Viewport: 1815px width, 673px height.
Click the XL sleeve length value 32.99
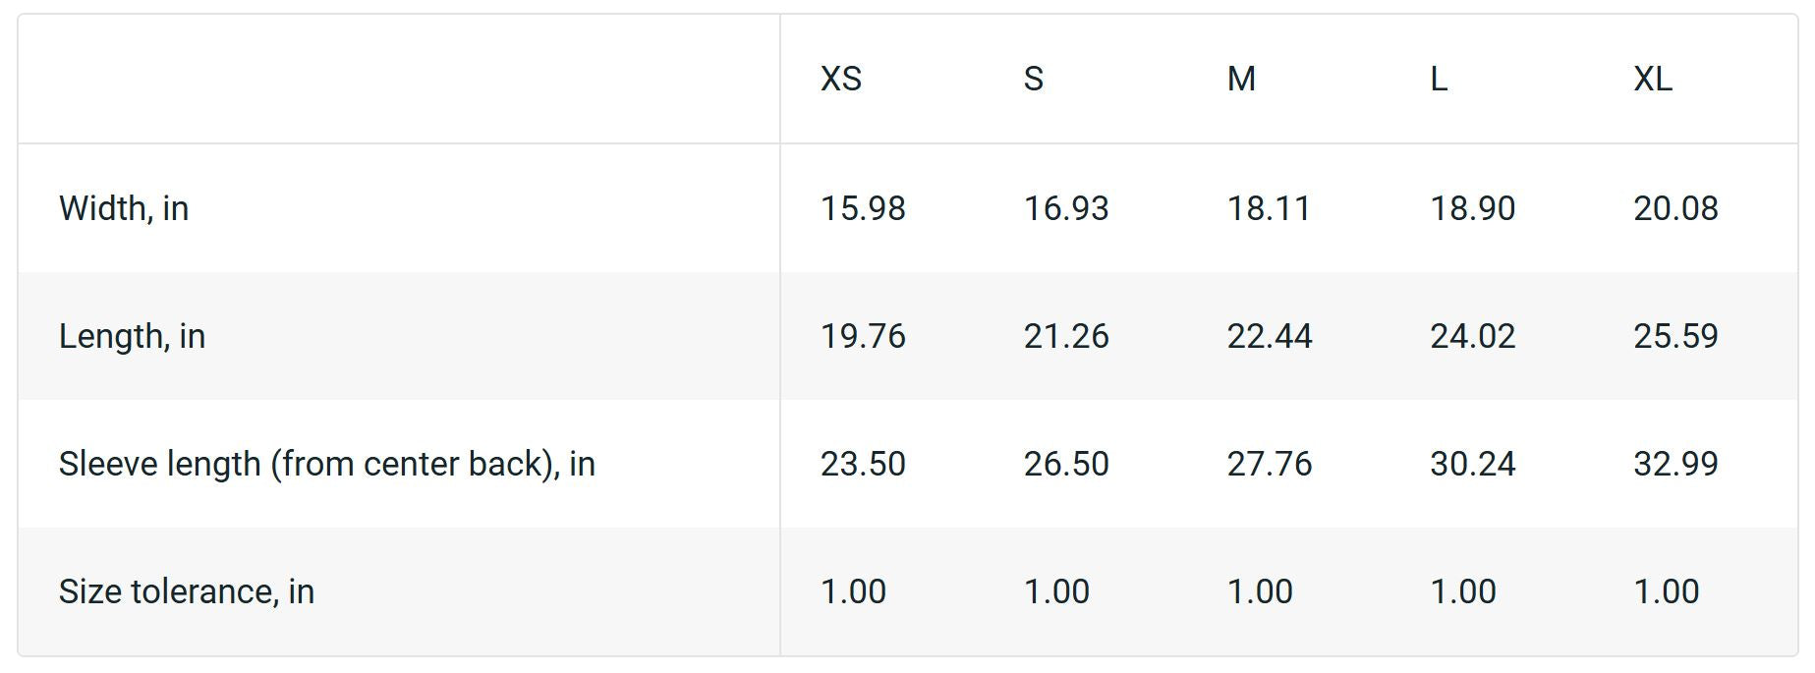(1675, 464)
